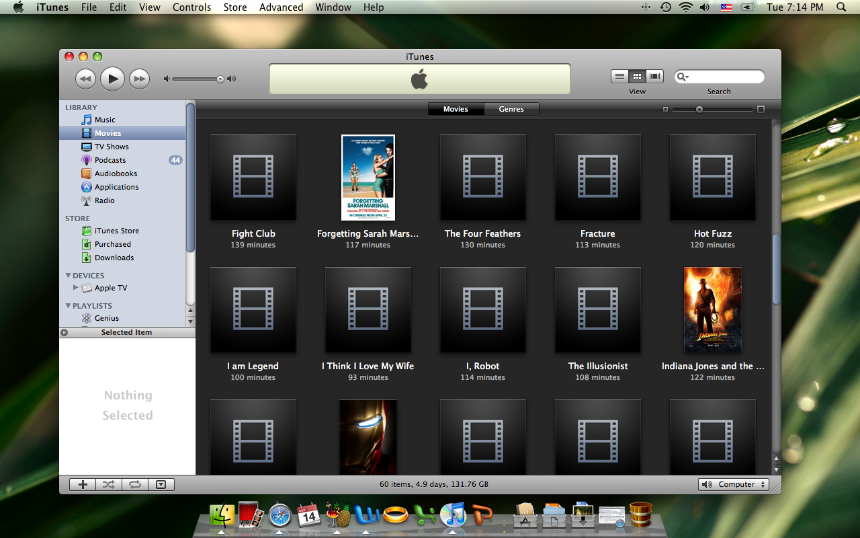Screen dimensions: 860x538
Task: Open Safari from the Dock
Action: click(280, 515)
